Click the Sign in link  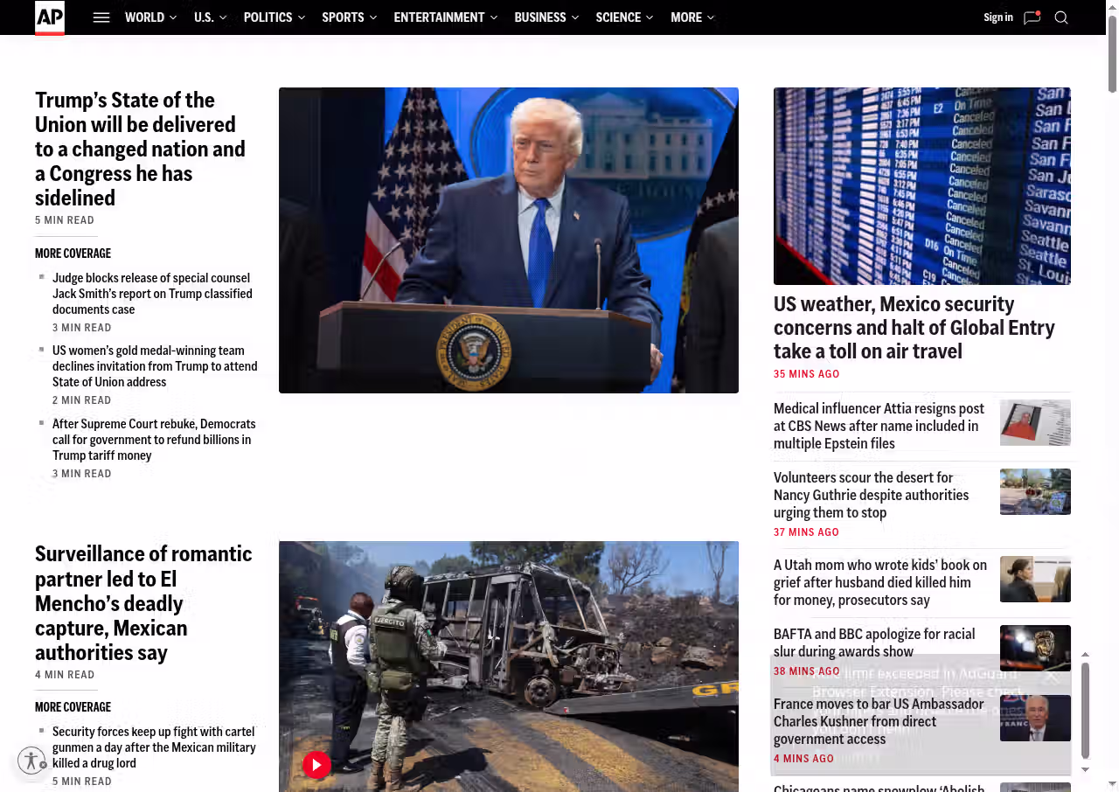(997, 17)
